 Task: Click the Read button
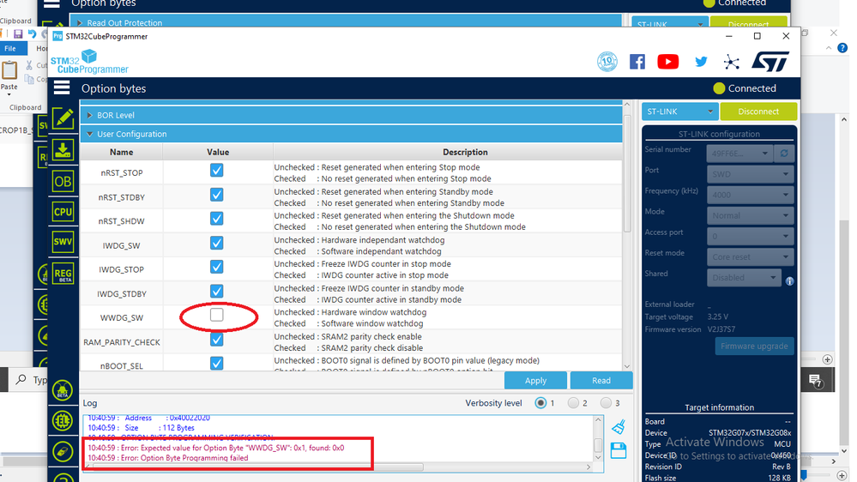pyautogui.click(x=601, y=380)
